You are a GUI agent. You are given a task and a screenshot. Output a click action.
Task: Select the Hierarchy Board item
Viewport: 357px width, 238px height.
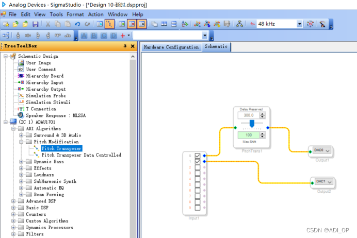[x=44, y=76]
